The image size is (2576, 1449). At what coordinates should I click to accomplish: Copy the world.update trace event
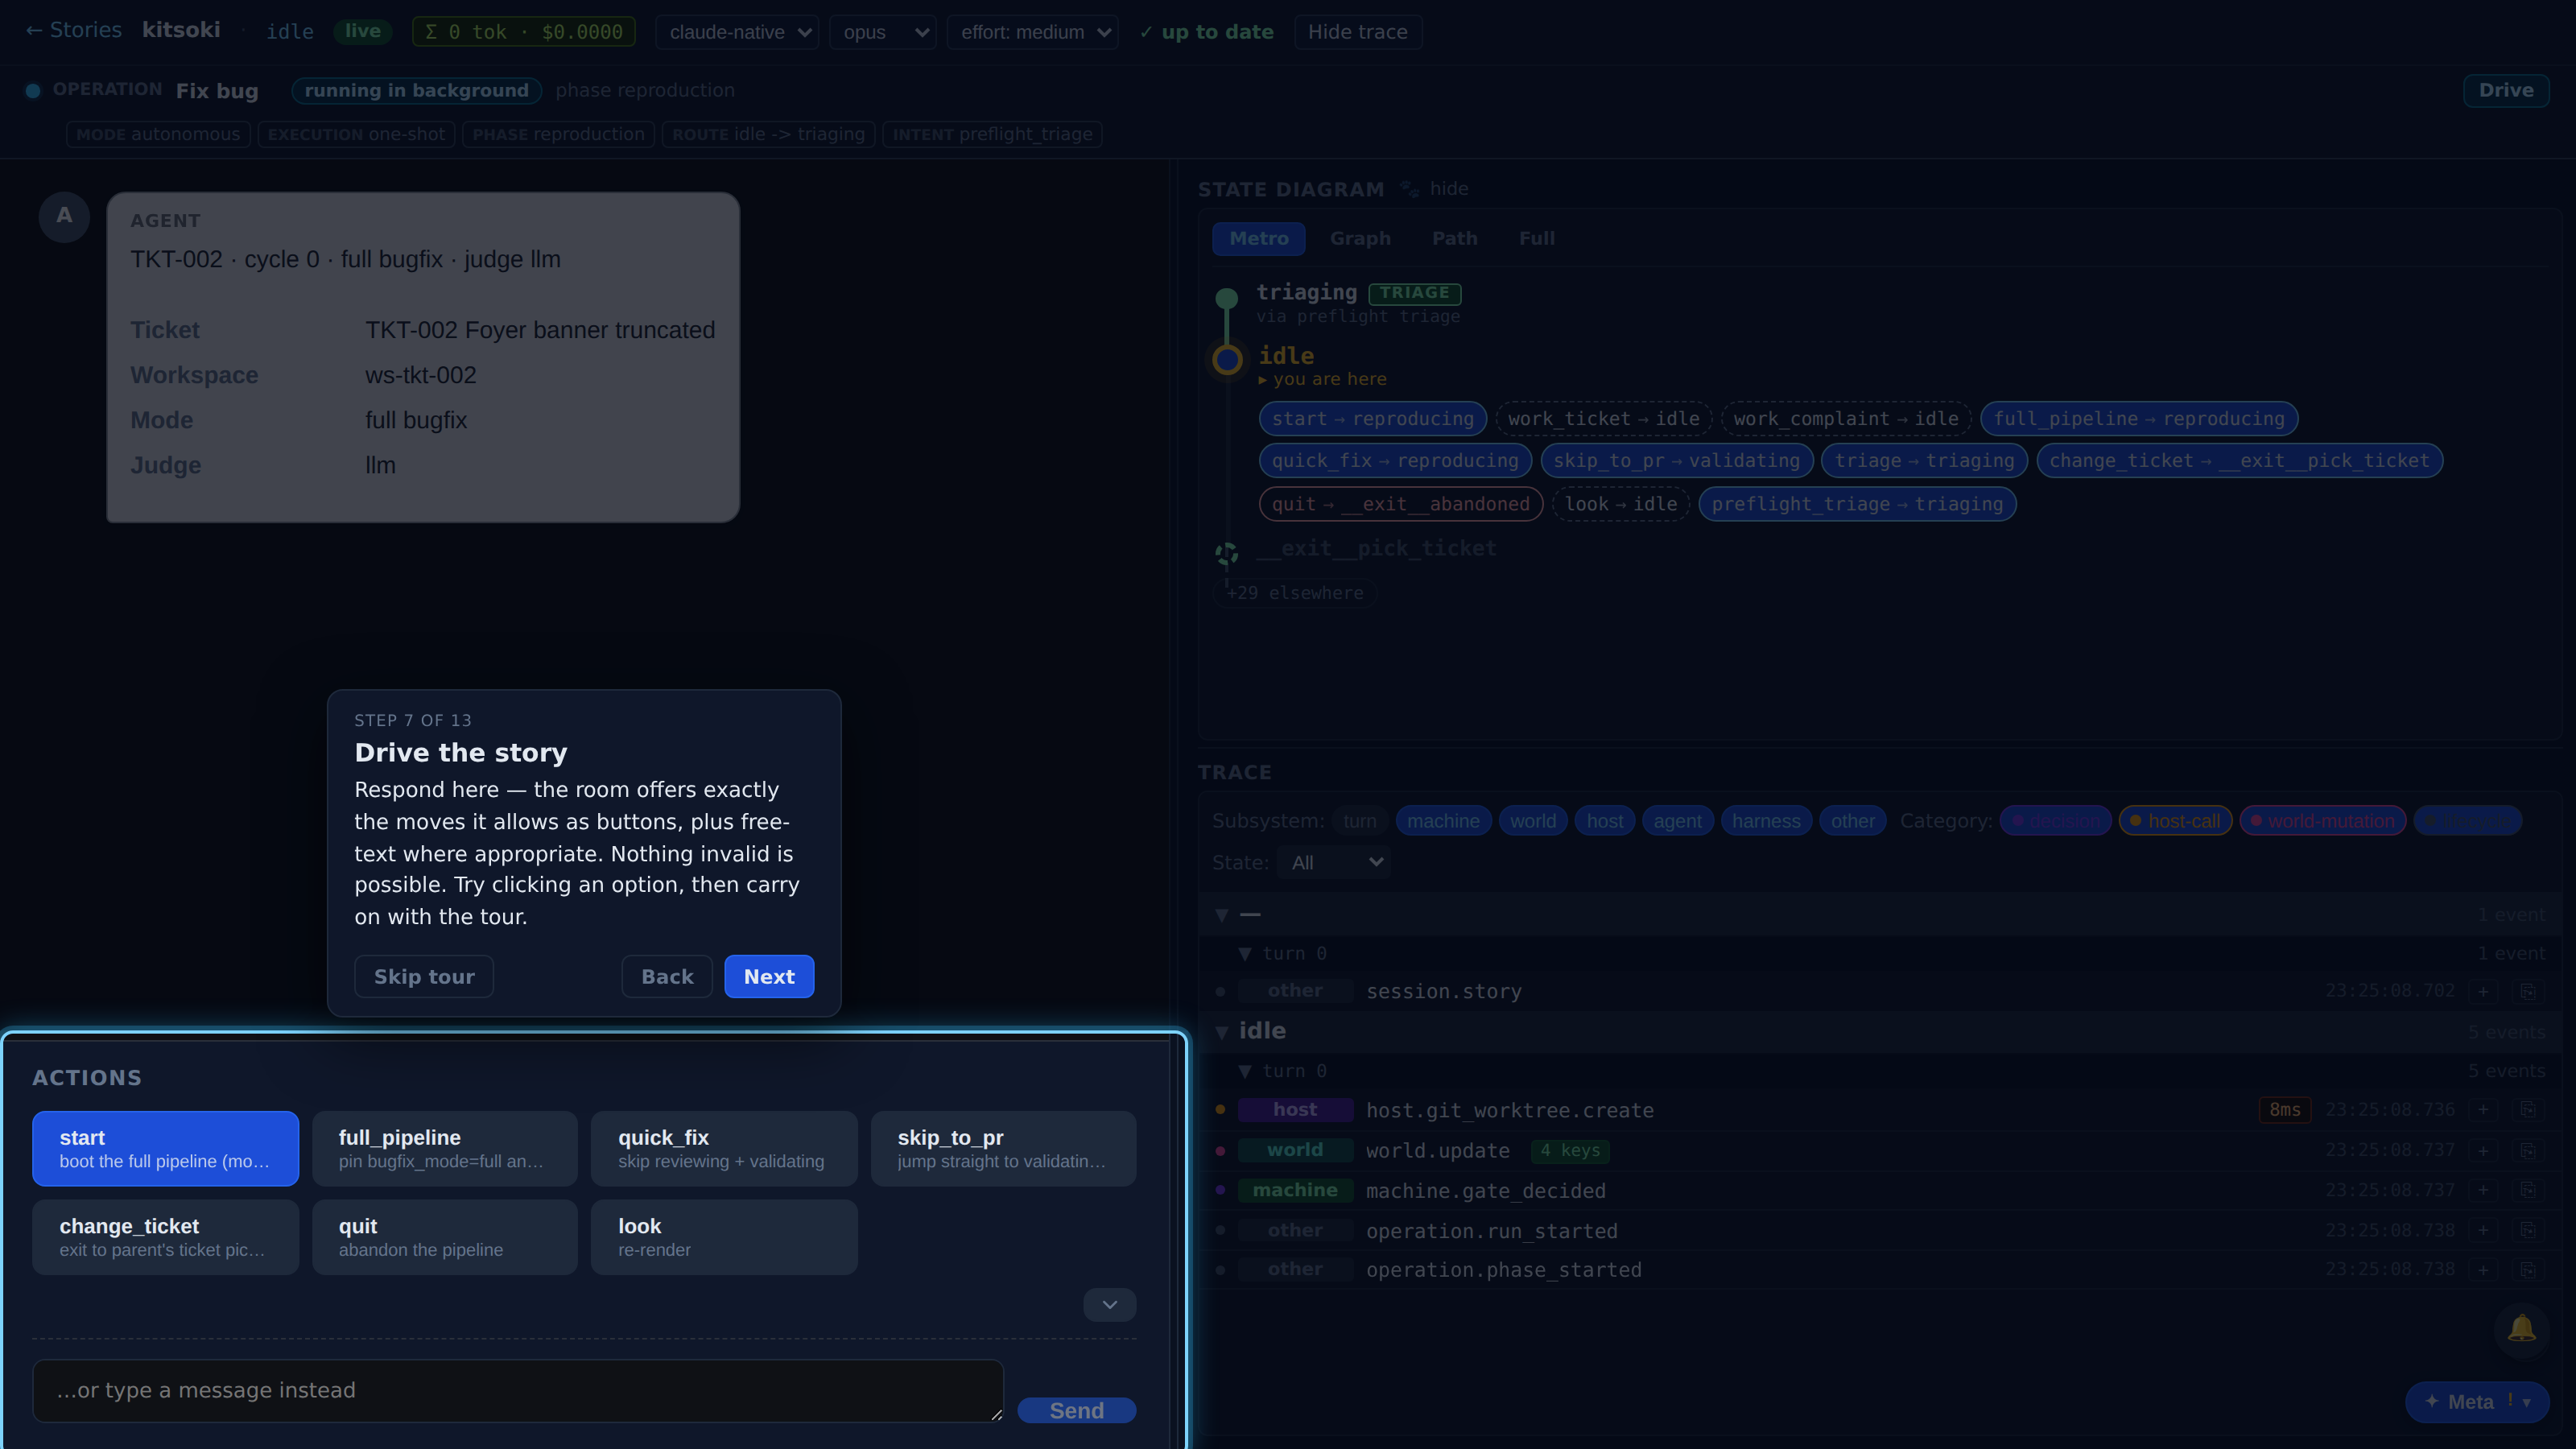tap(2528, 1150)
